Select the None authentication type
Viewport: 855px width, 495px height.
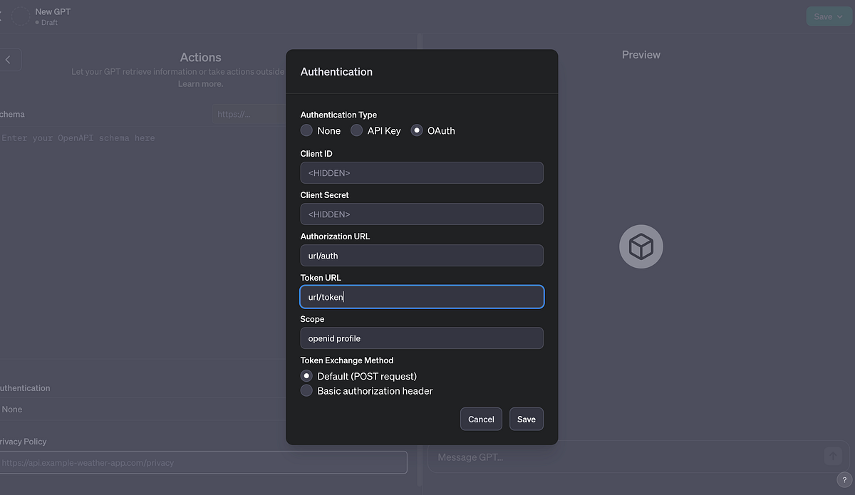point(306,130)
